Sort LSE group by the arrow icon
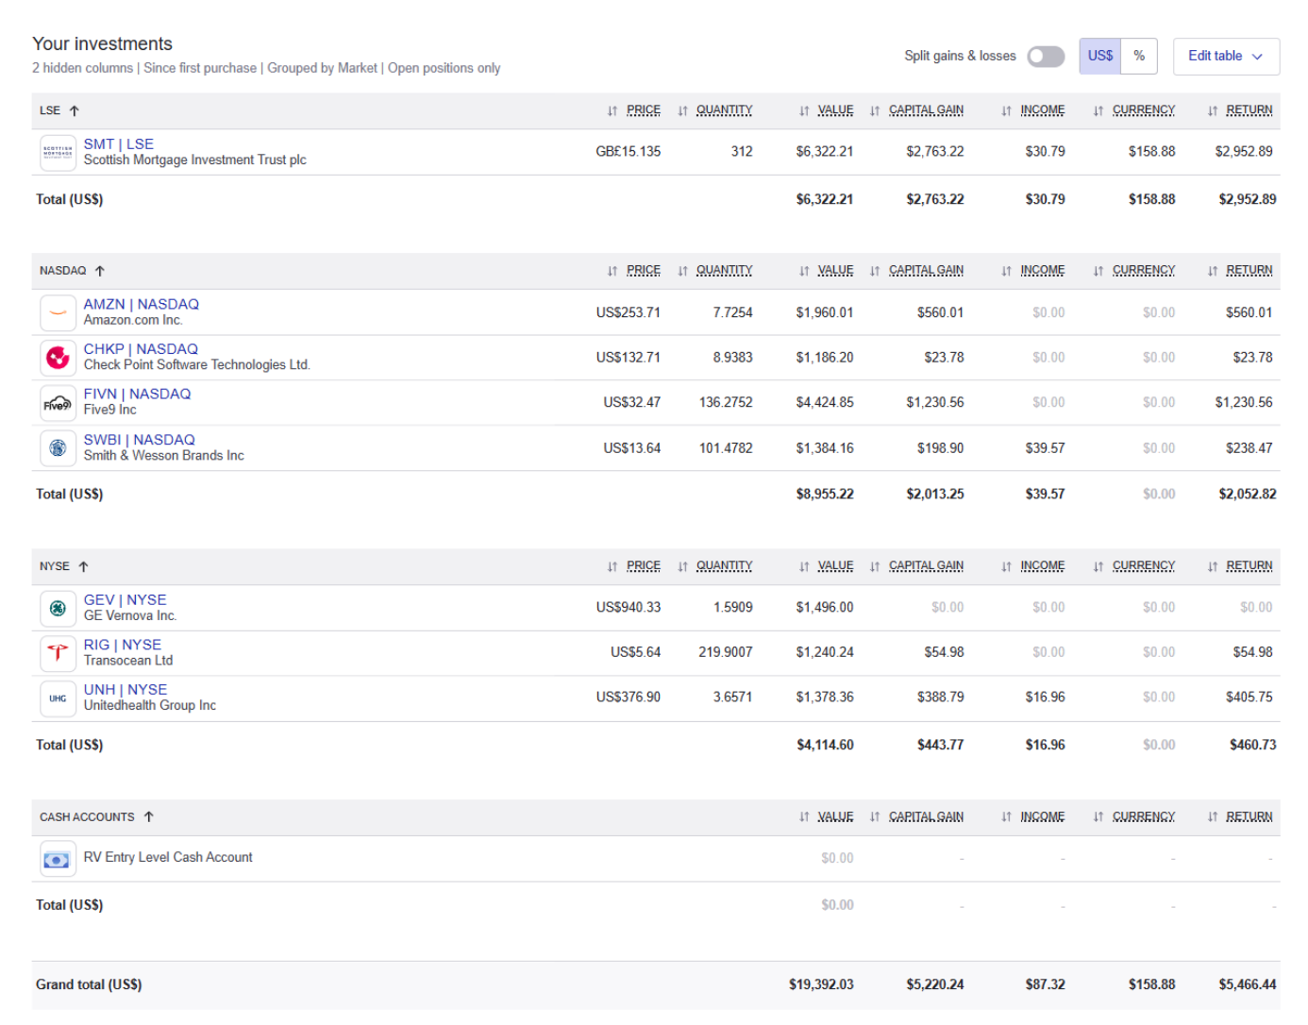This screenshot has width=1308, height=1025. (x=75, y=110)
